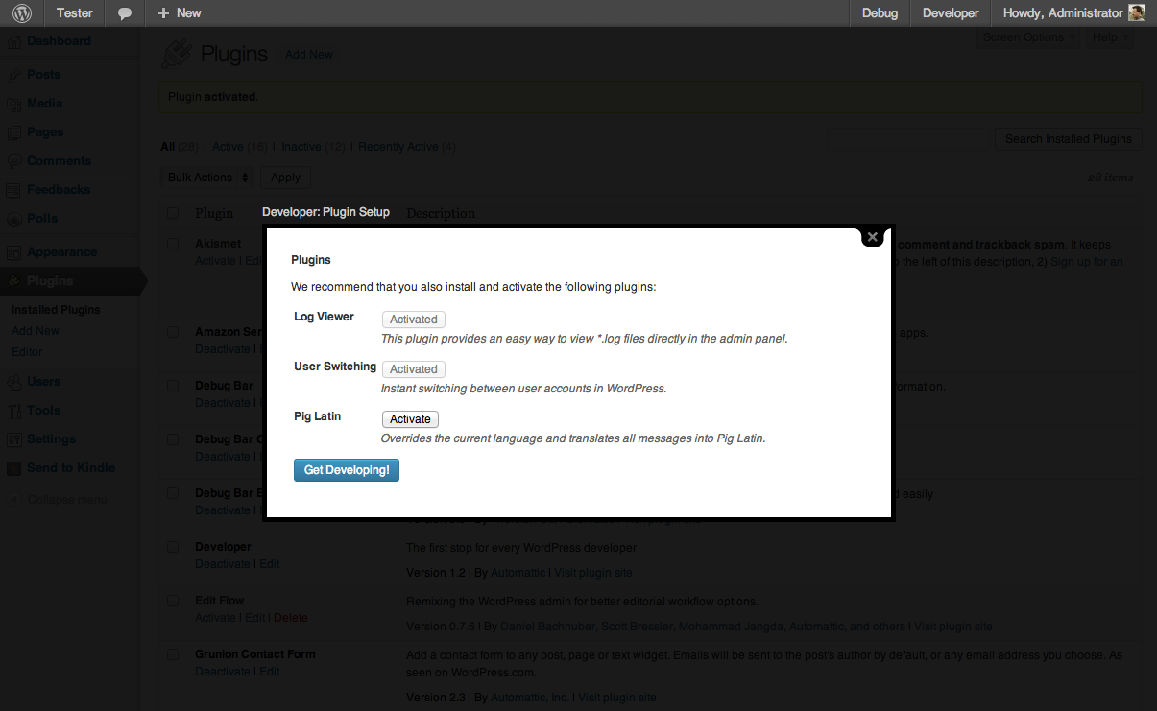The image size is (1157, 711).
Task: Click the WordPress logo in admin bar
Action: 21,13
